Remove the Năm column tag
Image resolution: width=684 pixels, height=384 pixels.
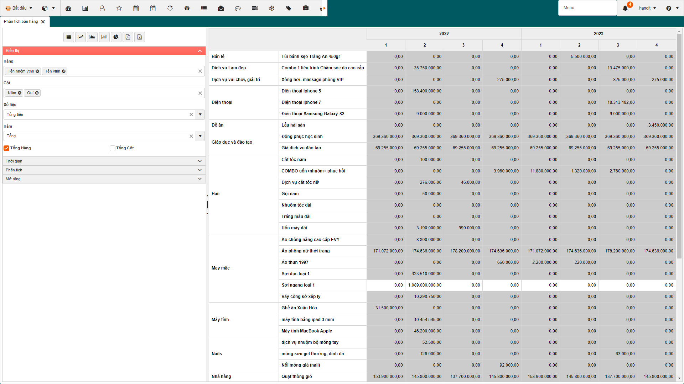[x=20, y=93]
